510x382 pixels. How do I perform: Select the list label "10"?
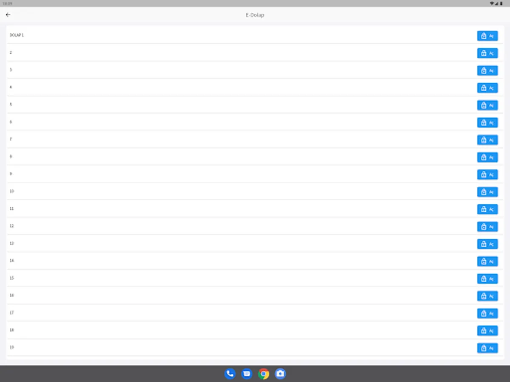pos(12,191)
